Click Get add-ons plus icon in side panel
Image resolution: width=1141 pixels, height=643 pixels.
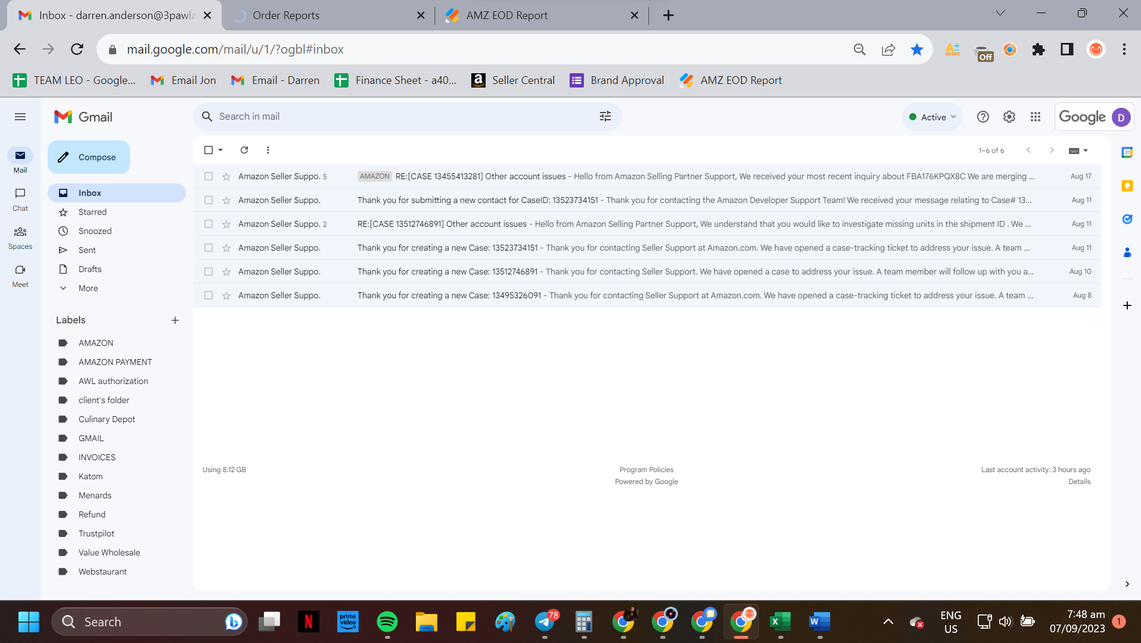pyautogui.click(x=1127, y=305)
